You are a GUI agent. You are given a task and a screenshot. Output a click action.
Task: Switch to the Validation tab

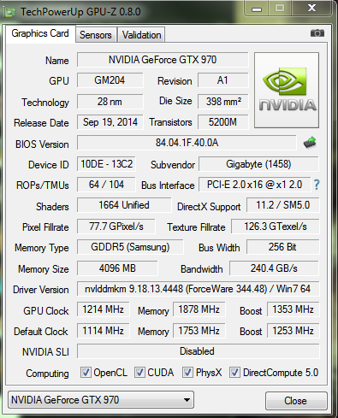tap(141, 35)
